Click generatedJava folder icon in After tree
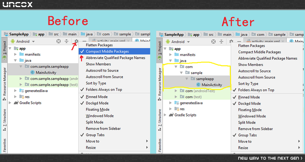Viewport: 305px width, 162px height. (177, 103)
